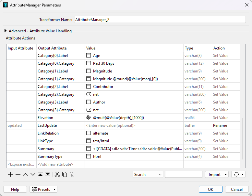
Task: Select the Category{0}.Label output attribute
Action: [x=61, y=56]
